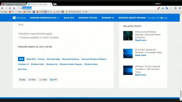The height and width of the screenshot is (102, 182).
Task: Reload the page with refresh icon
Action: [x=10, y=8]
